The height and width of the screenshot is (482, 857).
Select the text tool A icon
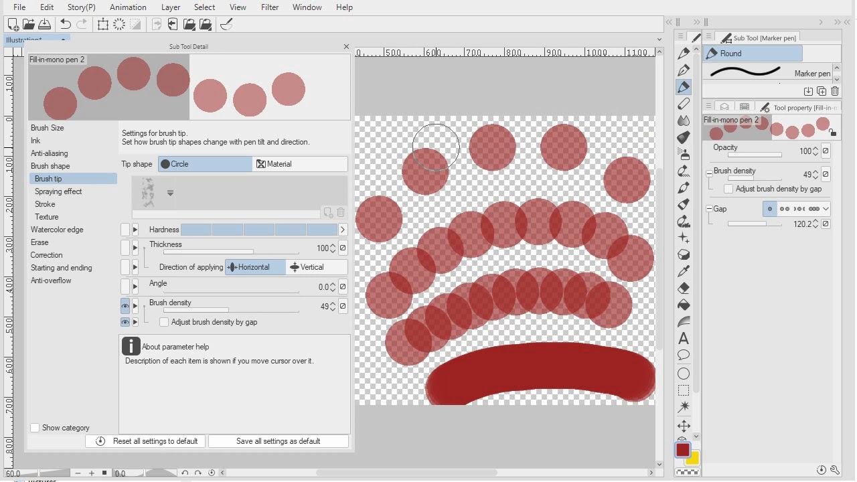pos(684,339)
